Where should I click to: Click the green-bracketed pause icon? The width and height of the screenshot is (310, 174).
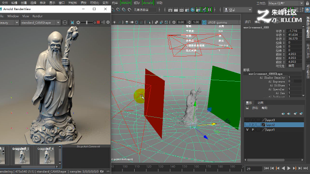[x=209, y=10]
